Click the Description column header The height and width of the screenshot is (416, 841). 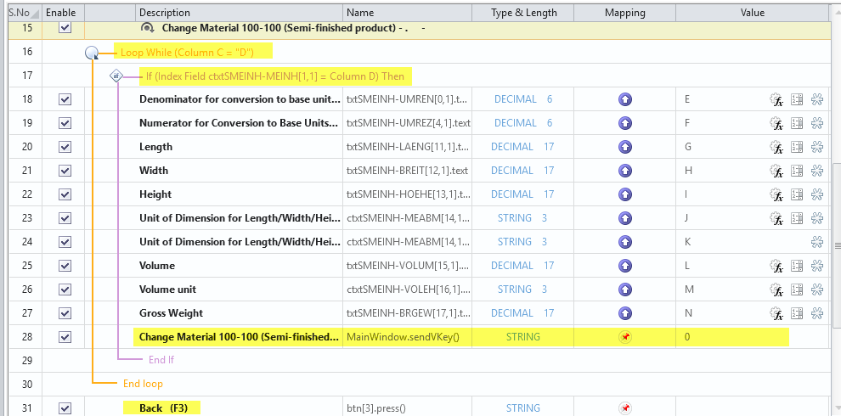coord(165,13)
